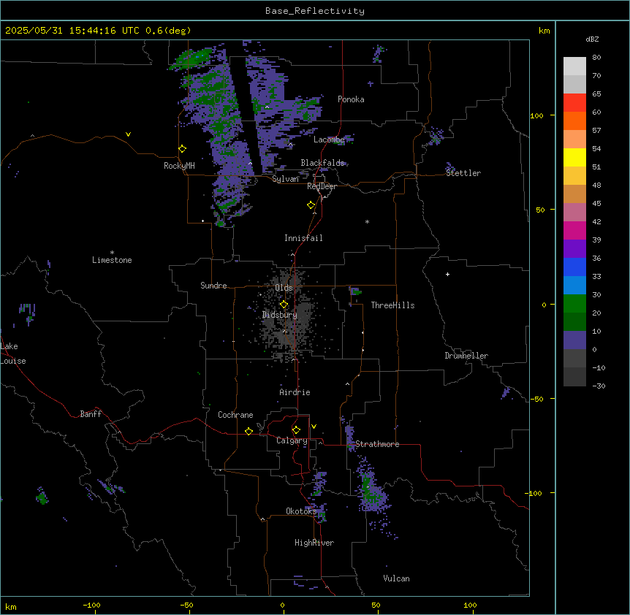This screenshot has height=615, width=630.
Task: Select the asterisk marker above Limestone
Action: click(112, 253)
